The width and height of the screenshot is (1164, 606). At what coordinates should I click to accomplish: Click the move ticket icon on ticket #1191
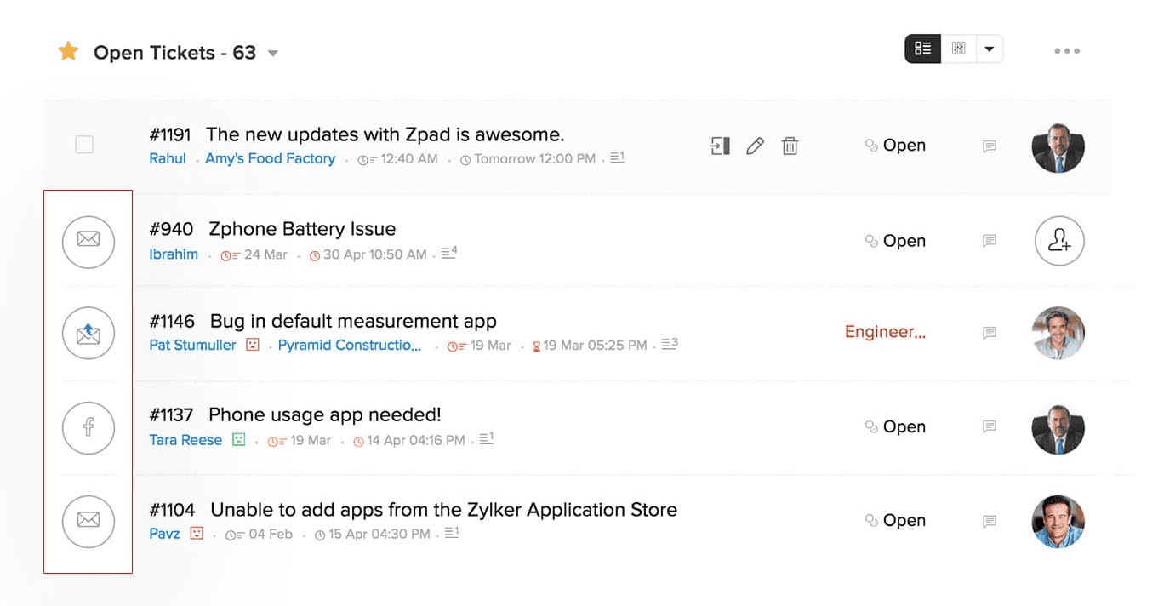[720, 146]
